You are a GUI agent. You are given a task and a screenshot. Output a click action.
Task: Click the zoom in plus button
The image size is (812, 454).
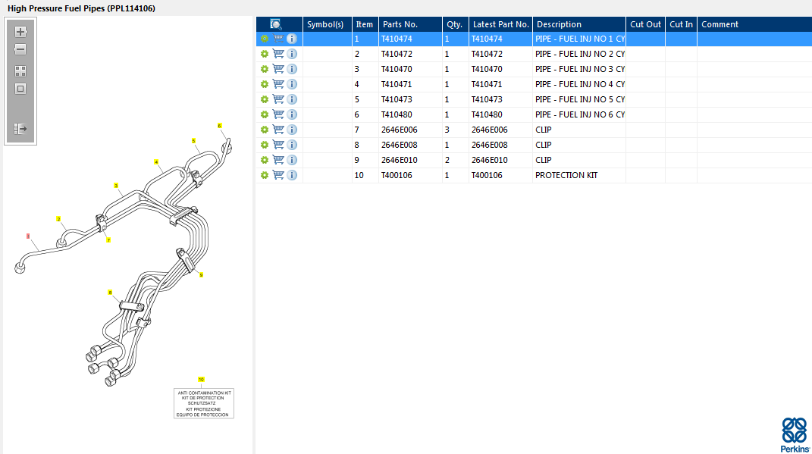pyautogui.click(x=20, y=32)
